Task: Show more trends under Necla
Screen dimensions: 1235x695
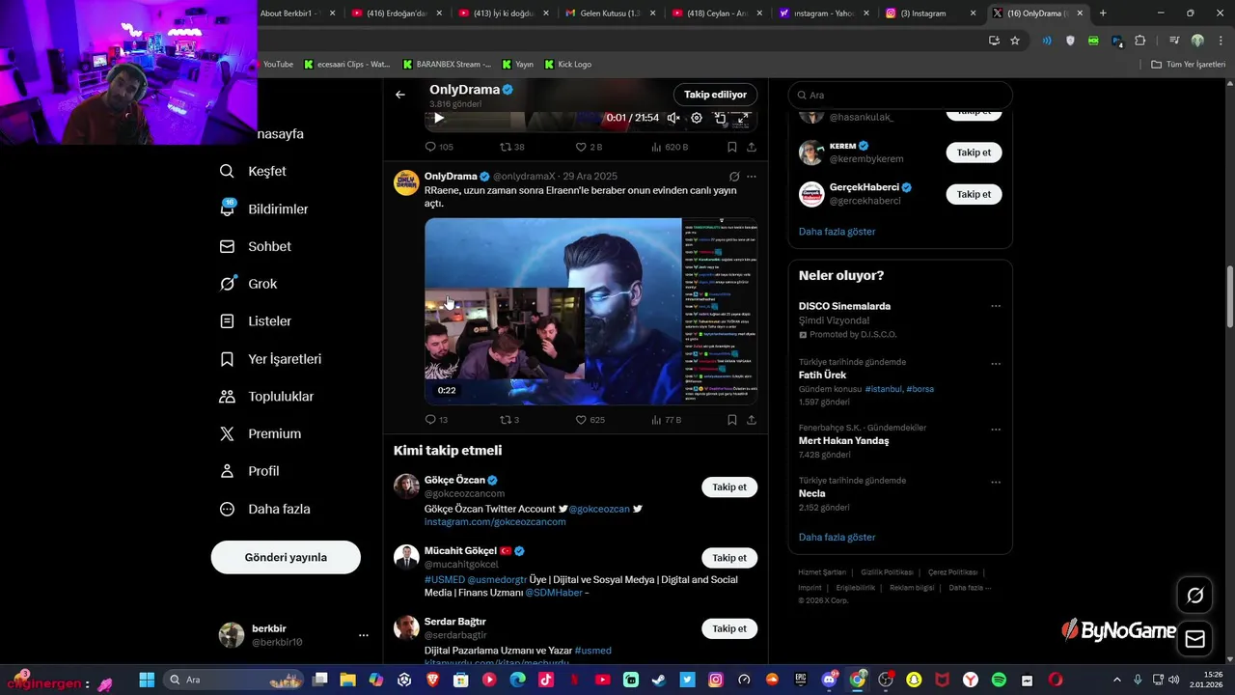Action: point(837,538)
